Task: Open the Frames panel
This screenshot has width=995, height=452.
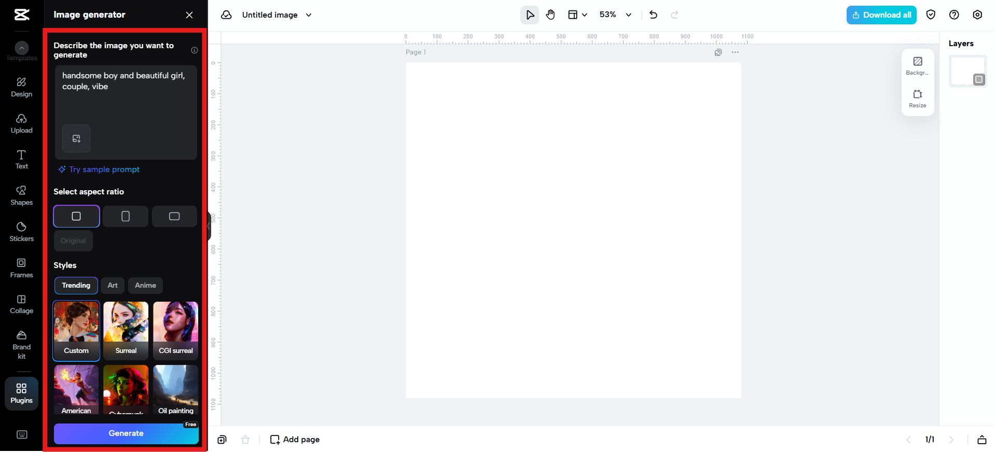Action: [x=21, y=268]
